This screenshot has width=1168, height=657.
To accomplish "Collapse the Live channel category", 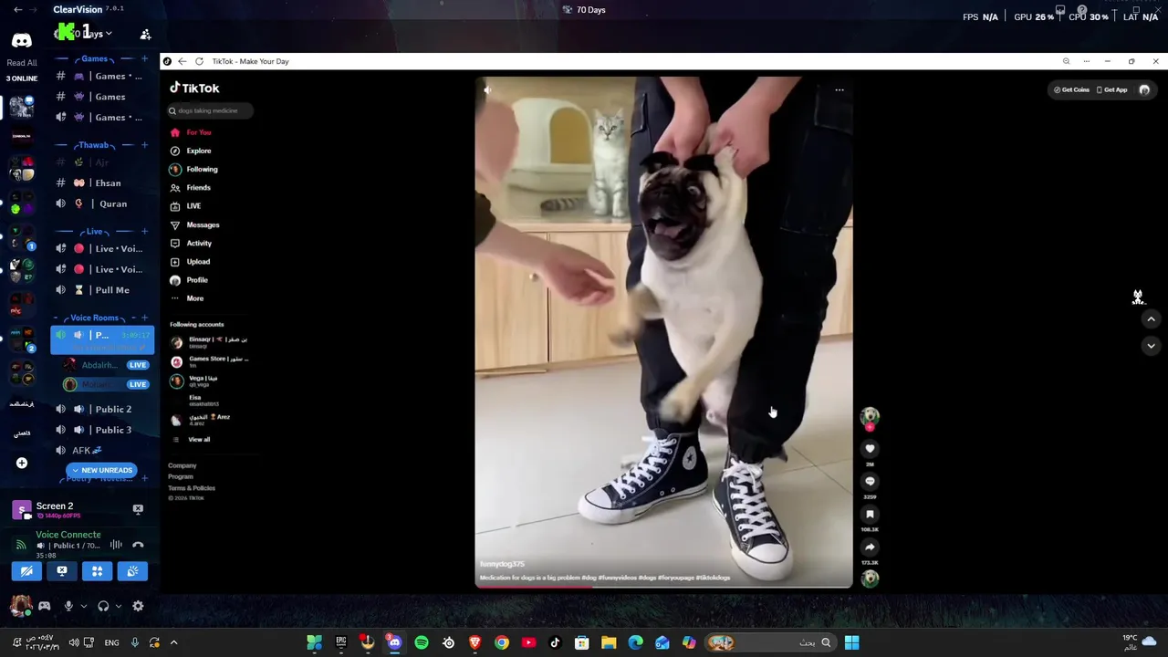I will pos(93,232).
